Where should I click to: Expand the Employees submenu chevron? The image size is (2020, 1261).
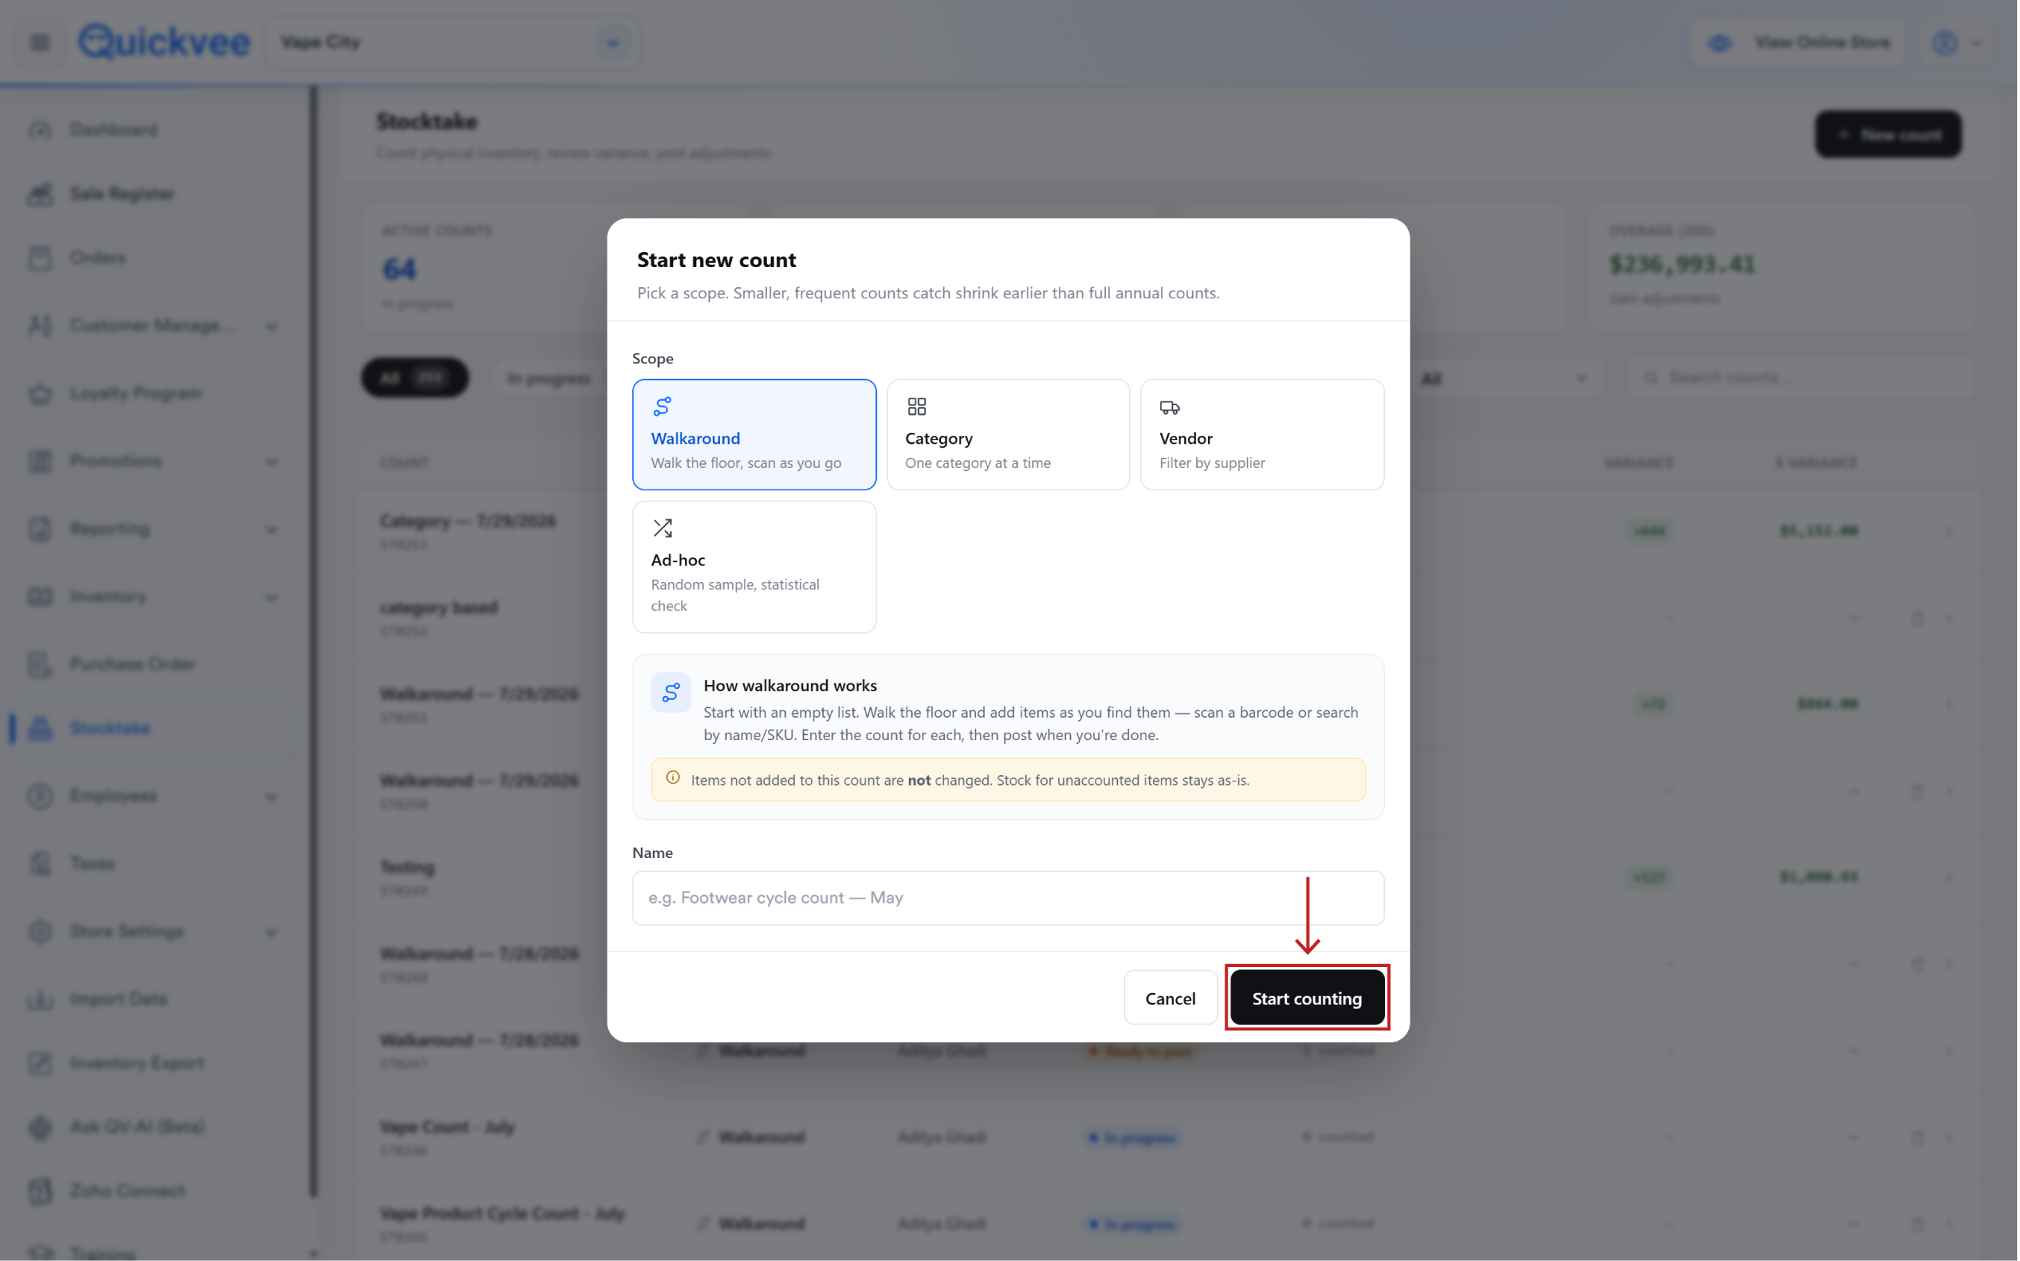point(272,796)
